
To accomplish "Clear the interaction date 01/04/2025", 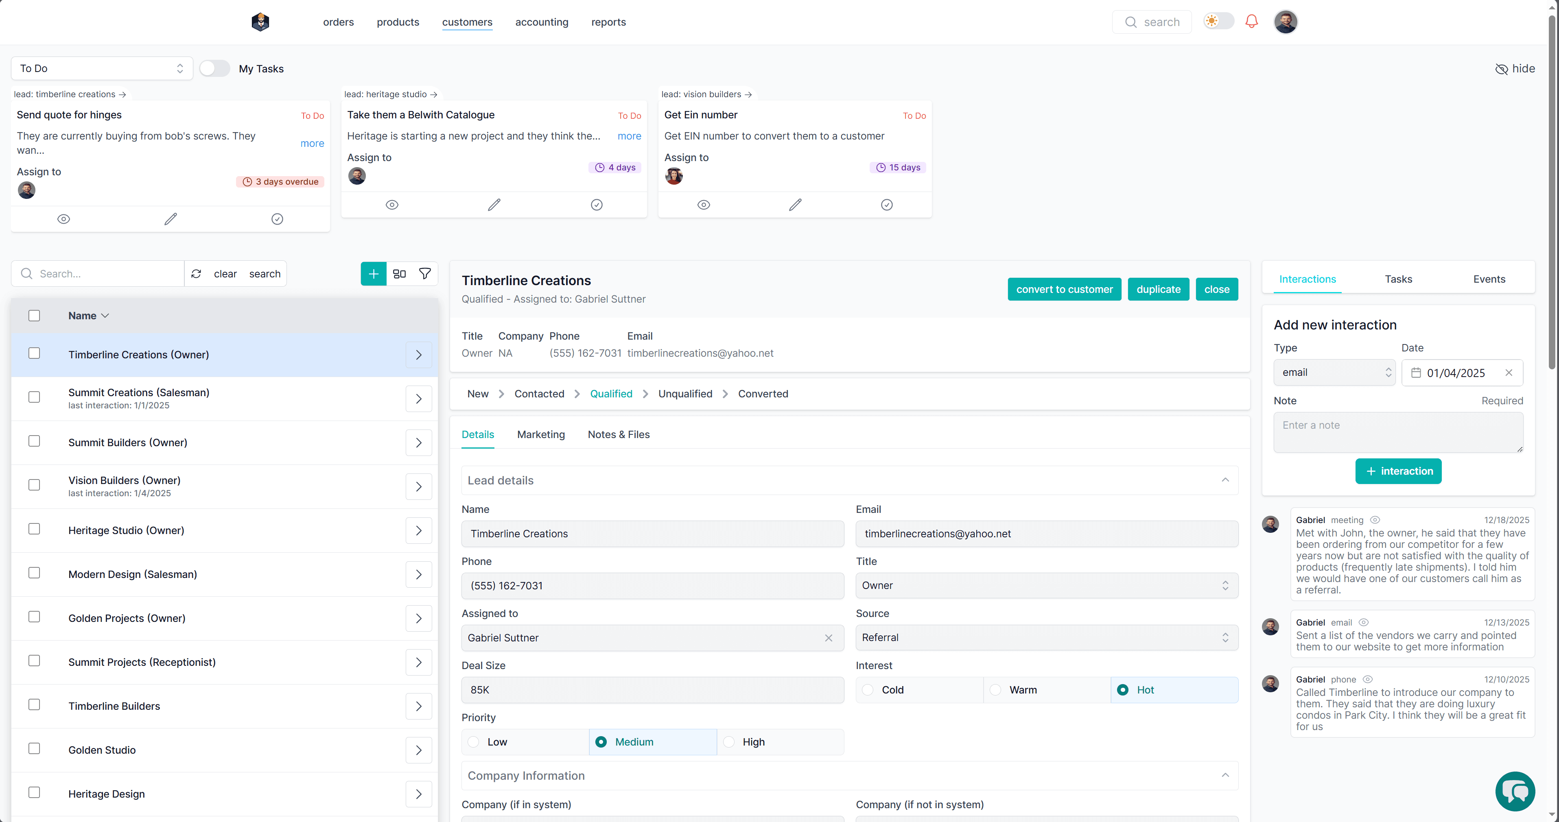I will tap(1509, 373).
